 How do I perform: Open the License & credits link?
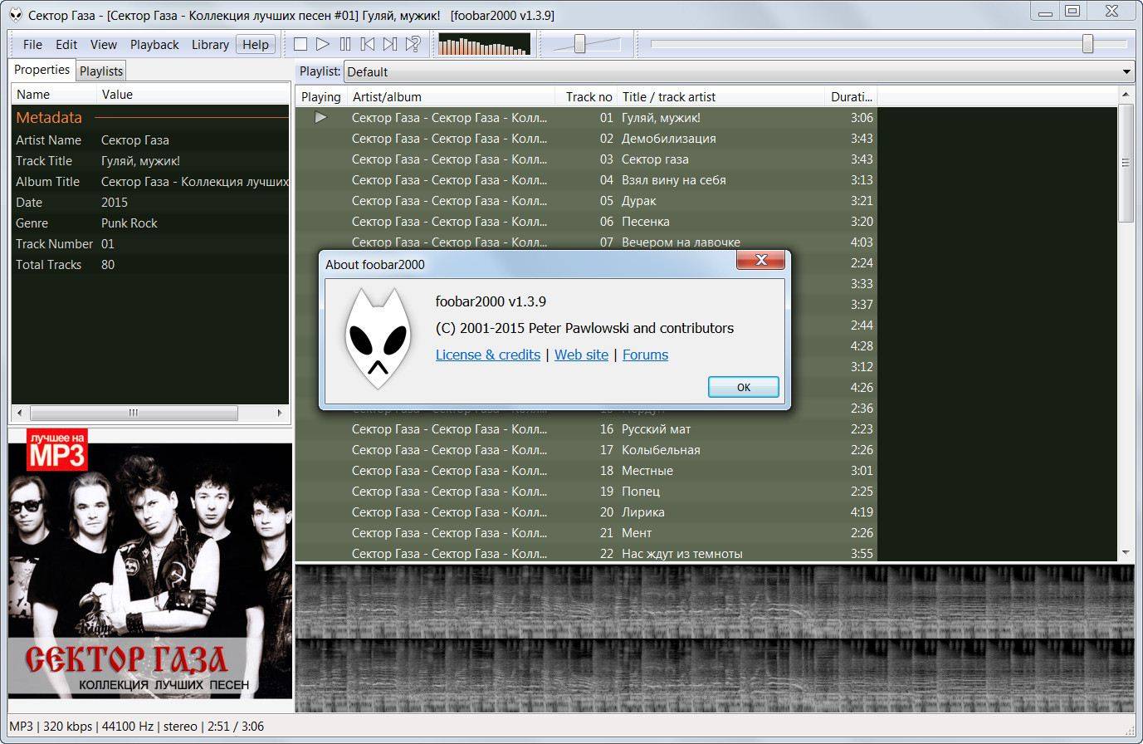[x=488, y=355]
